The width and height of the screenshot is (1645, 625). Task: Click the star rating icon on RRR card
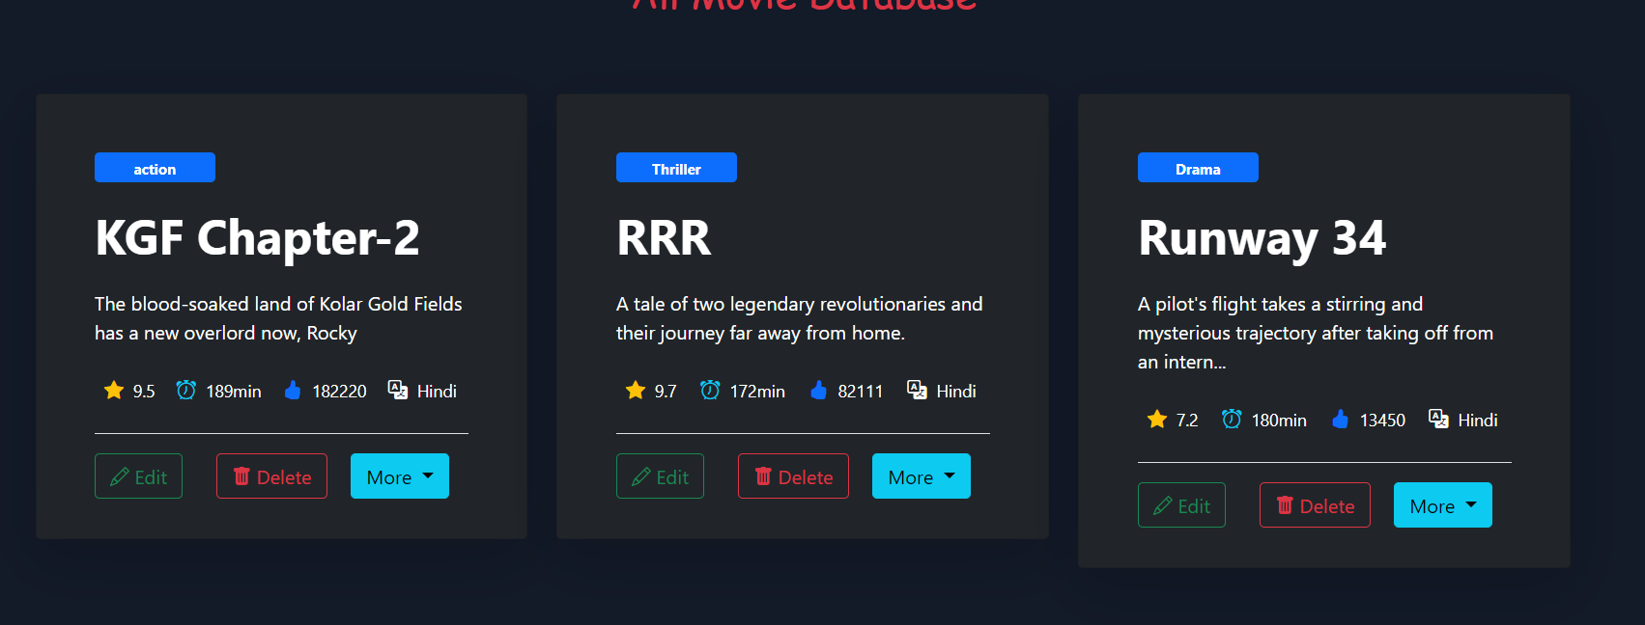pos(636,390)
